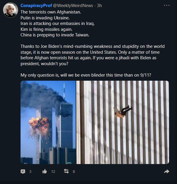This screenshot has width=177, height=184.
Task: Share the post with the arrow icon
Action: (x=167, y=171)
